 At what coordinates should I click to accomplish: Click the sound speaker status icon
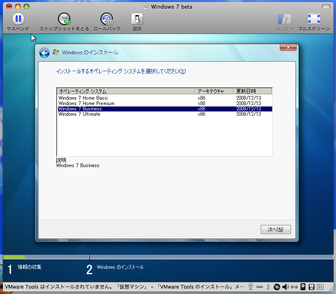286,287
